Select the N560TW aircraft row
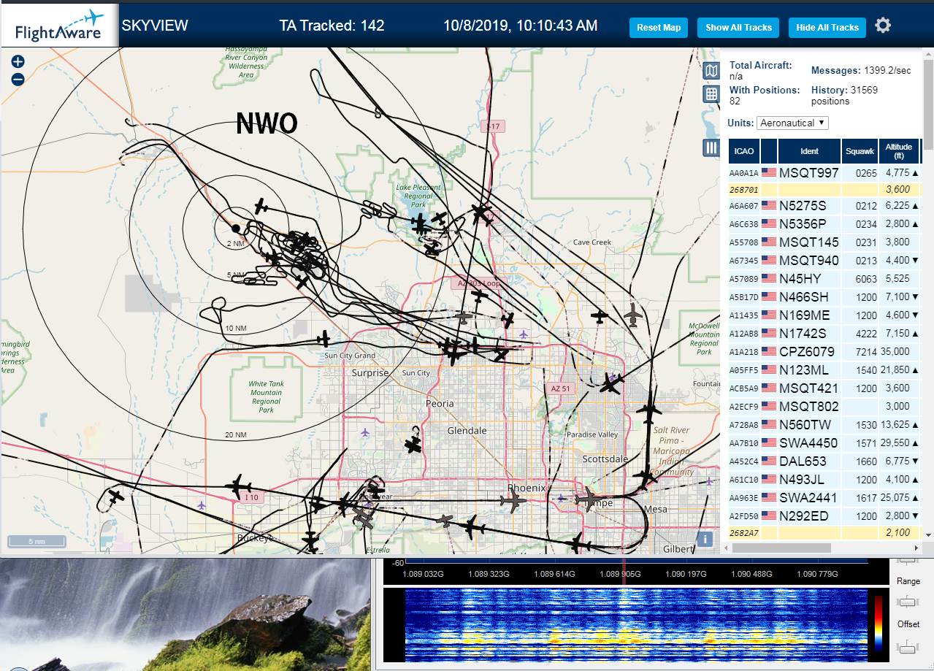 click(x=825, y=425)
